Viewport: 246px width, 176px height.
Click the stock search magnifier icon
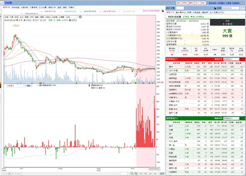click(1, 3)
